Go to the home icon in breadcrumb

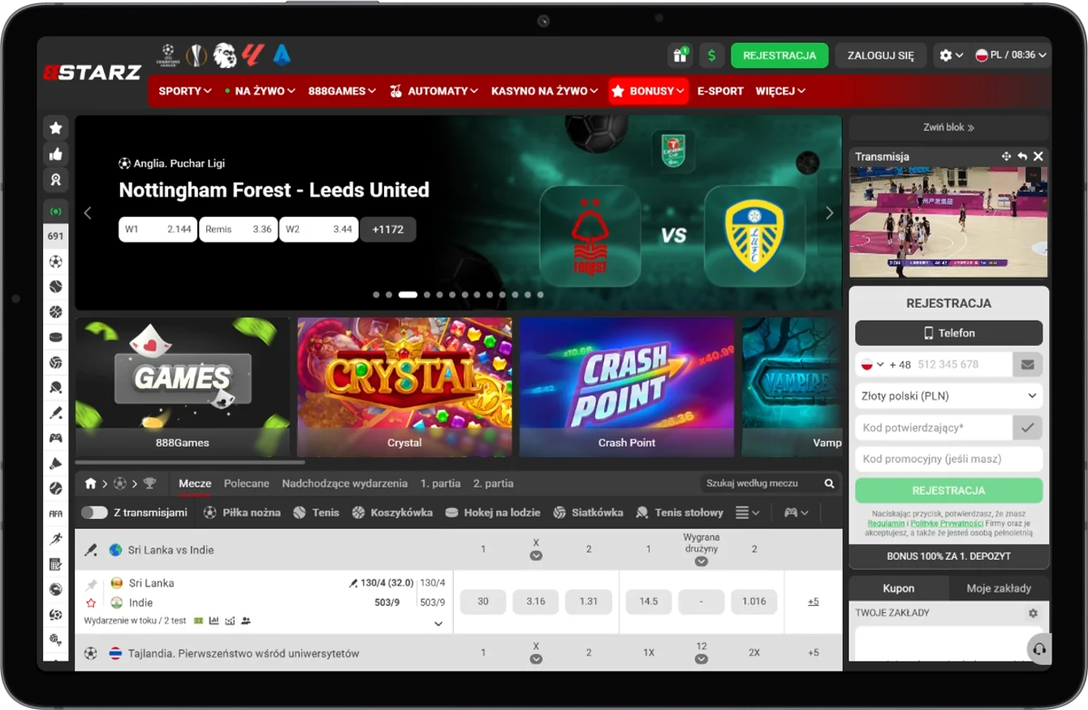91,483
